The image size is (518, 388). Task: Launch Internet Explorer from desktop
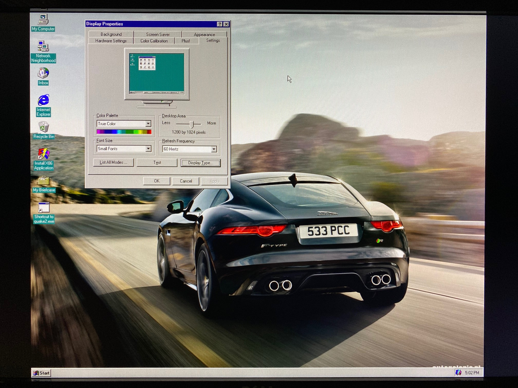43,100
